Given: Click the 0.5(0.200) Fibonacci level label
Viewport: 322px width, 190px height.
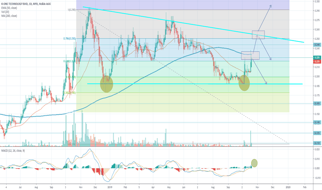Looking at the screenshot, I should [70, 77].
